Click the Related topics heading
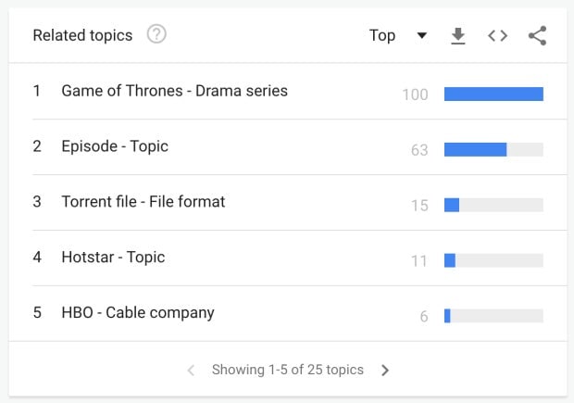This screenshot has width=574, height=403. (82, 36)
